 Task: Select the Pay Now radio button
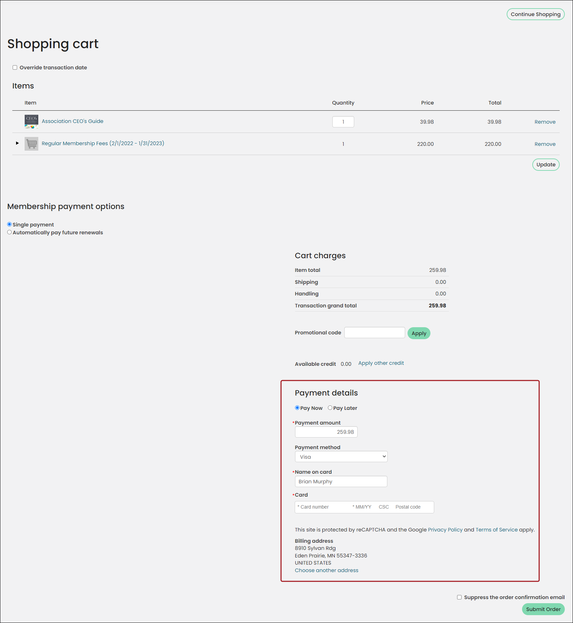tap(297, 408)
